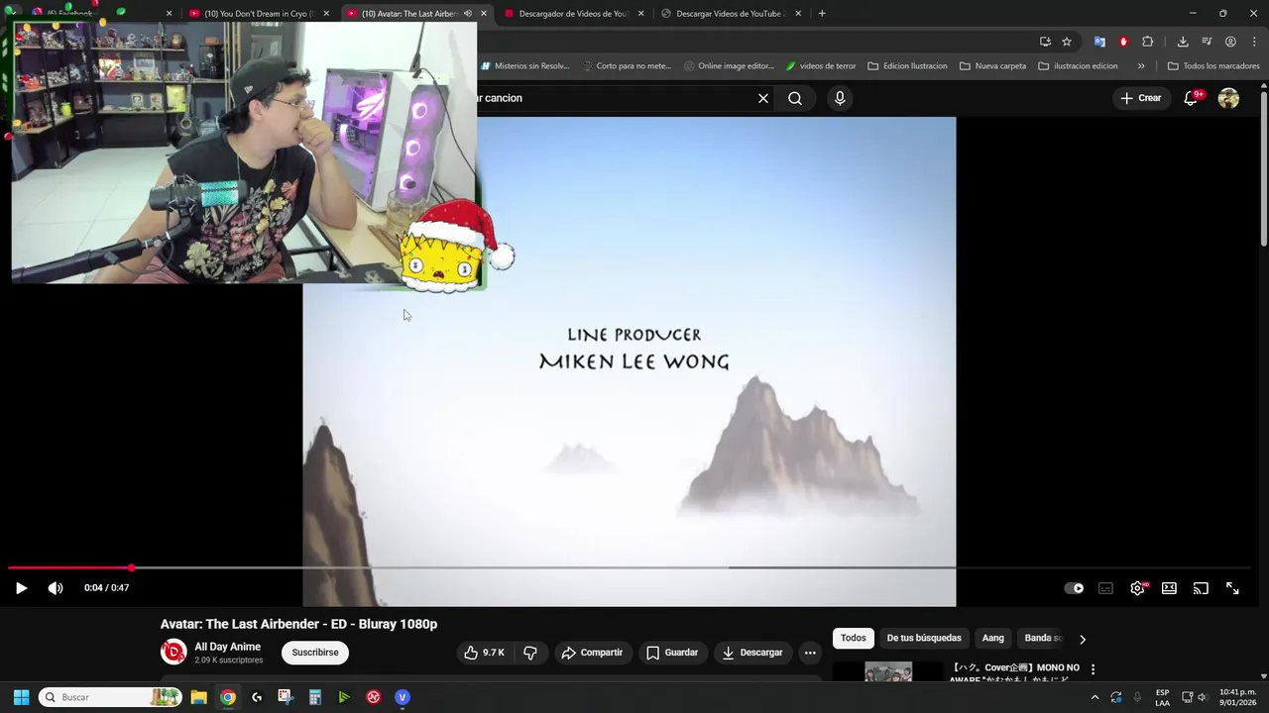
Task: Open the Google Translate extension
Action: tap(1099, 42)
